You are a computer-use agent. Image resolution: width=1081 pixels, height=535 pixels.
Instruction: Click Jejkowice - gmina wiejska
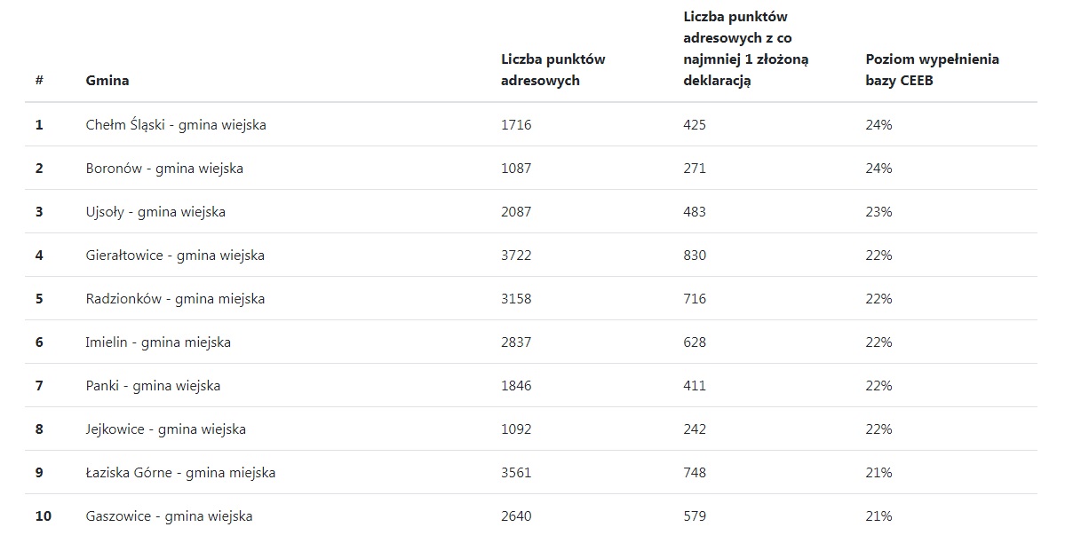coord(166,429)
